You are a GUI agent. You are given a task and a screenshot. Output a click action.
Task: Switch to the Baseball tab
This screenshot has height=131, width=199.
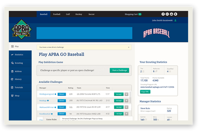click(x=43, y=14)
